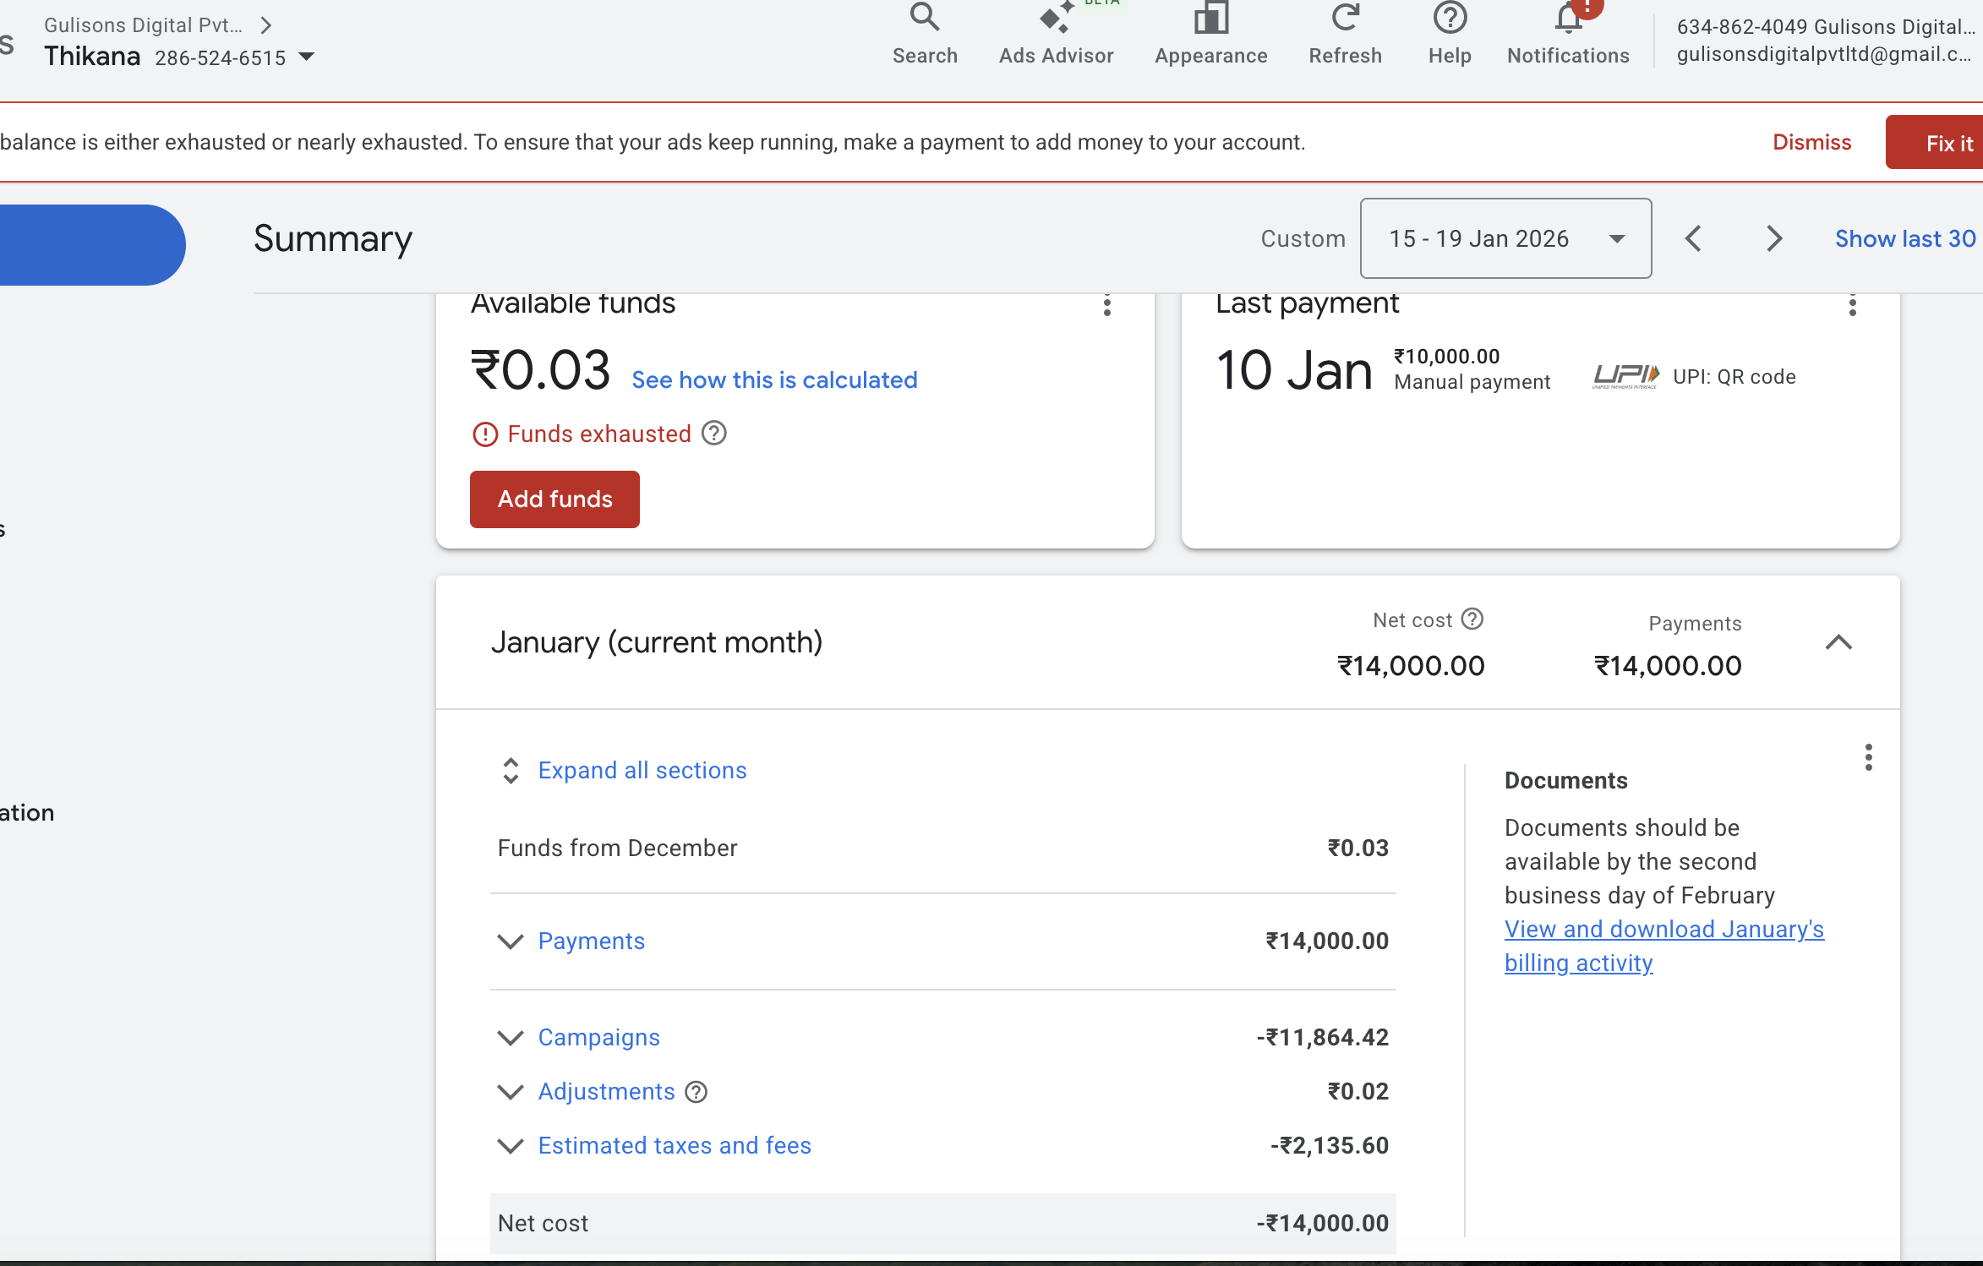Image resolution: width=1983 pixels, height=1266 pixels.
Task: Click Net cost info icon in January header
Action: click(1472, 619)
